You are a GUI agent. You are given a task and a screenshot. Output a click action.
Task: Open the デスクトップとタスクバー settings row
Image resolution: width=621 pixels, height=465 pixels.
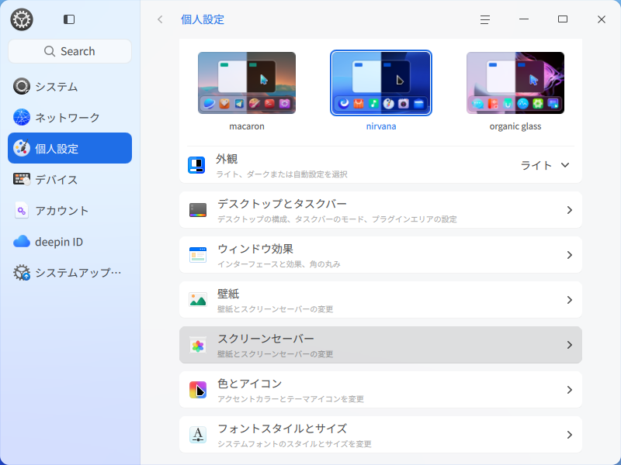[x=380, y=209]
